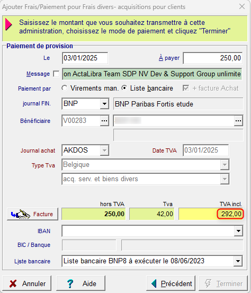The width and height of the screenshot is (251, 293).
Task: Select Virements man. payment option
Action: coord(65,88)
